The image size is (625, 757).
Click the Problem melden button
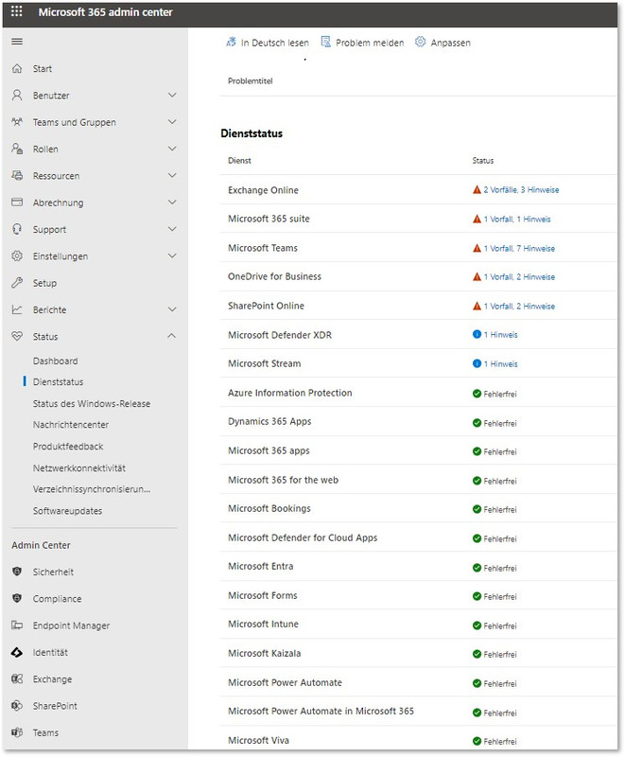(363, 43)
